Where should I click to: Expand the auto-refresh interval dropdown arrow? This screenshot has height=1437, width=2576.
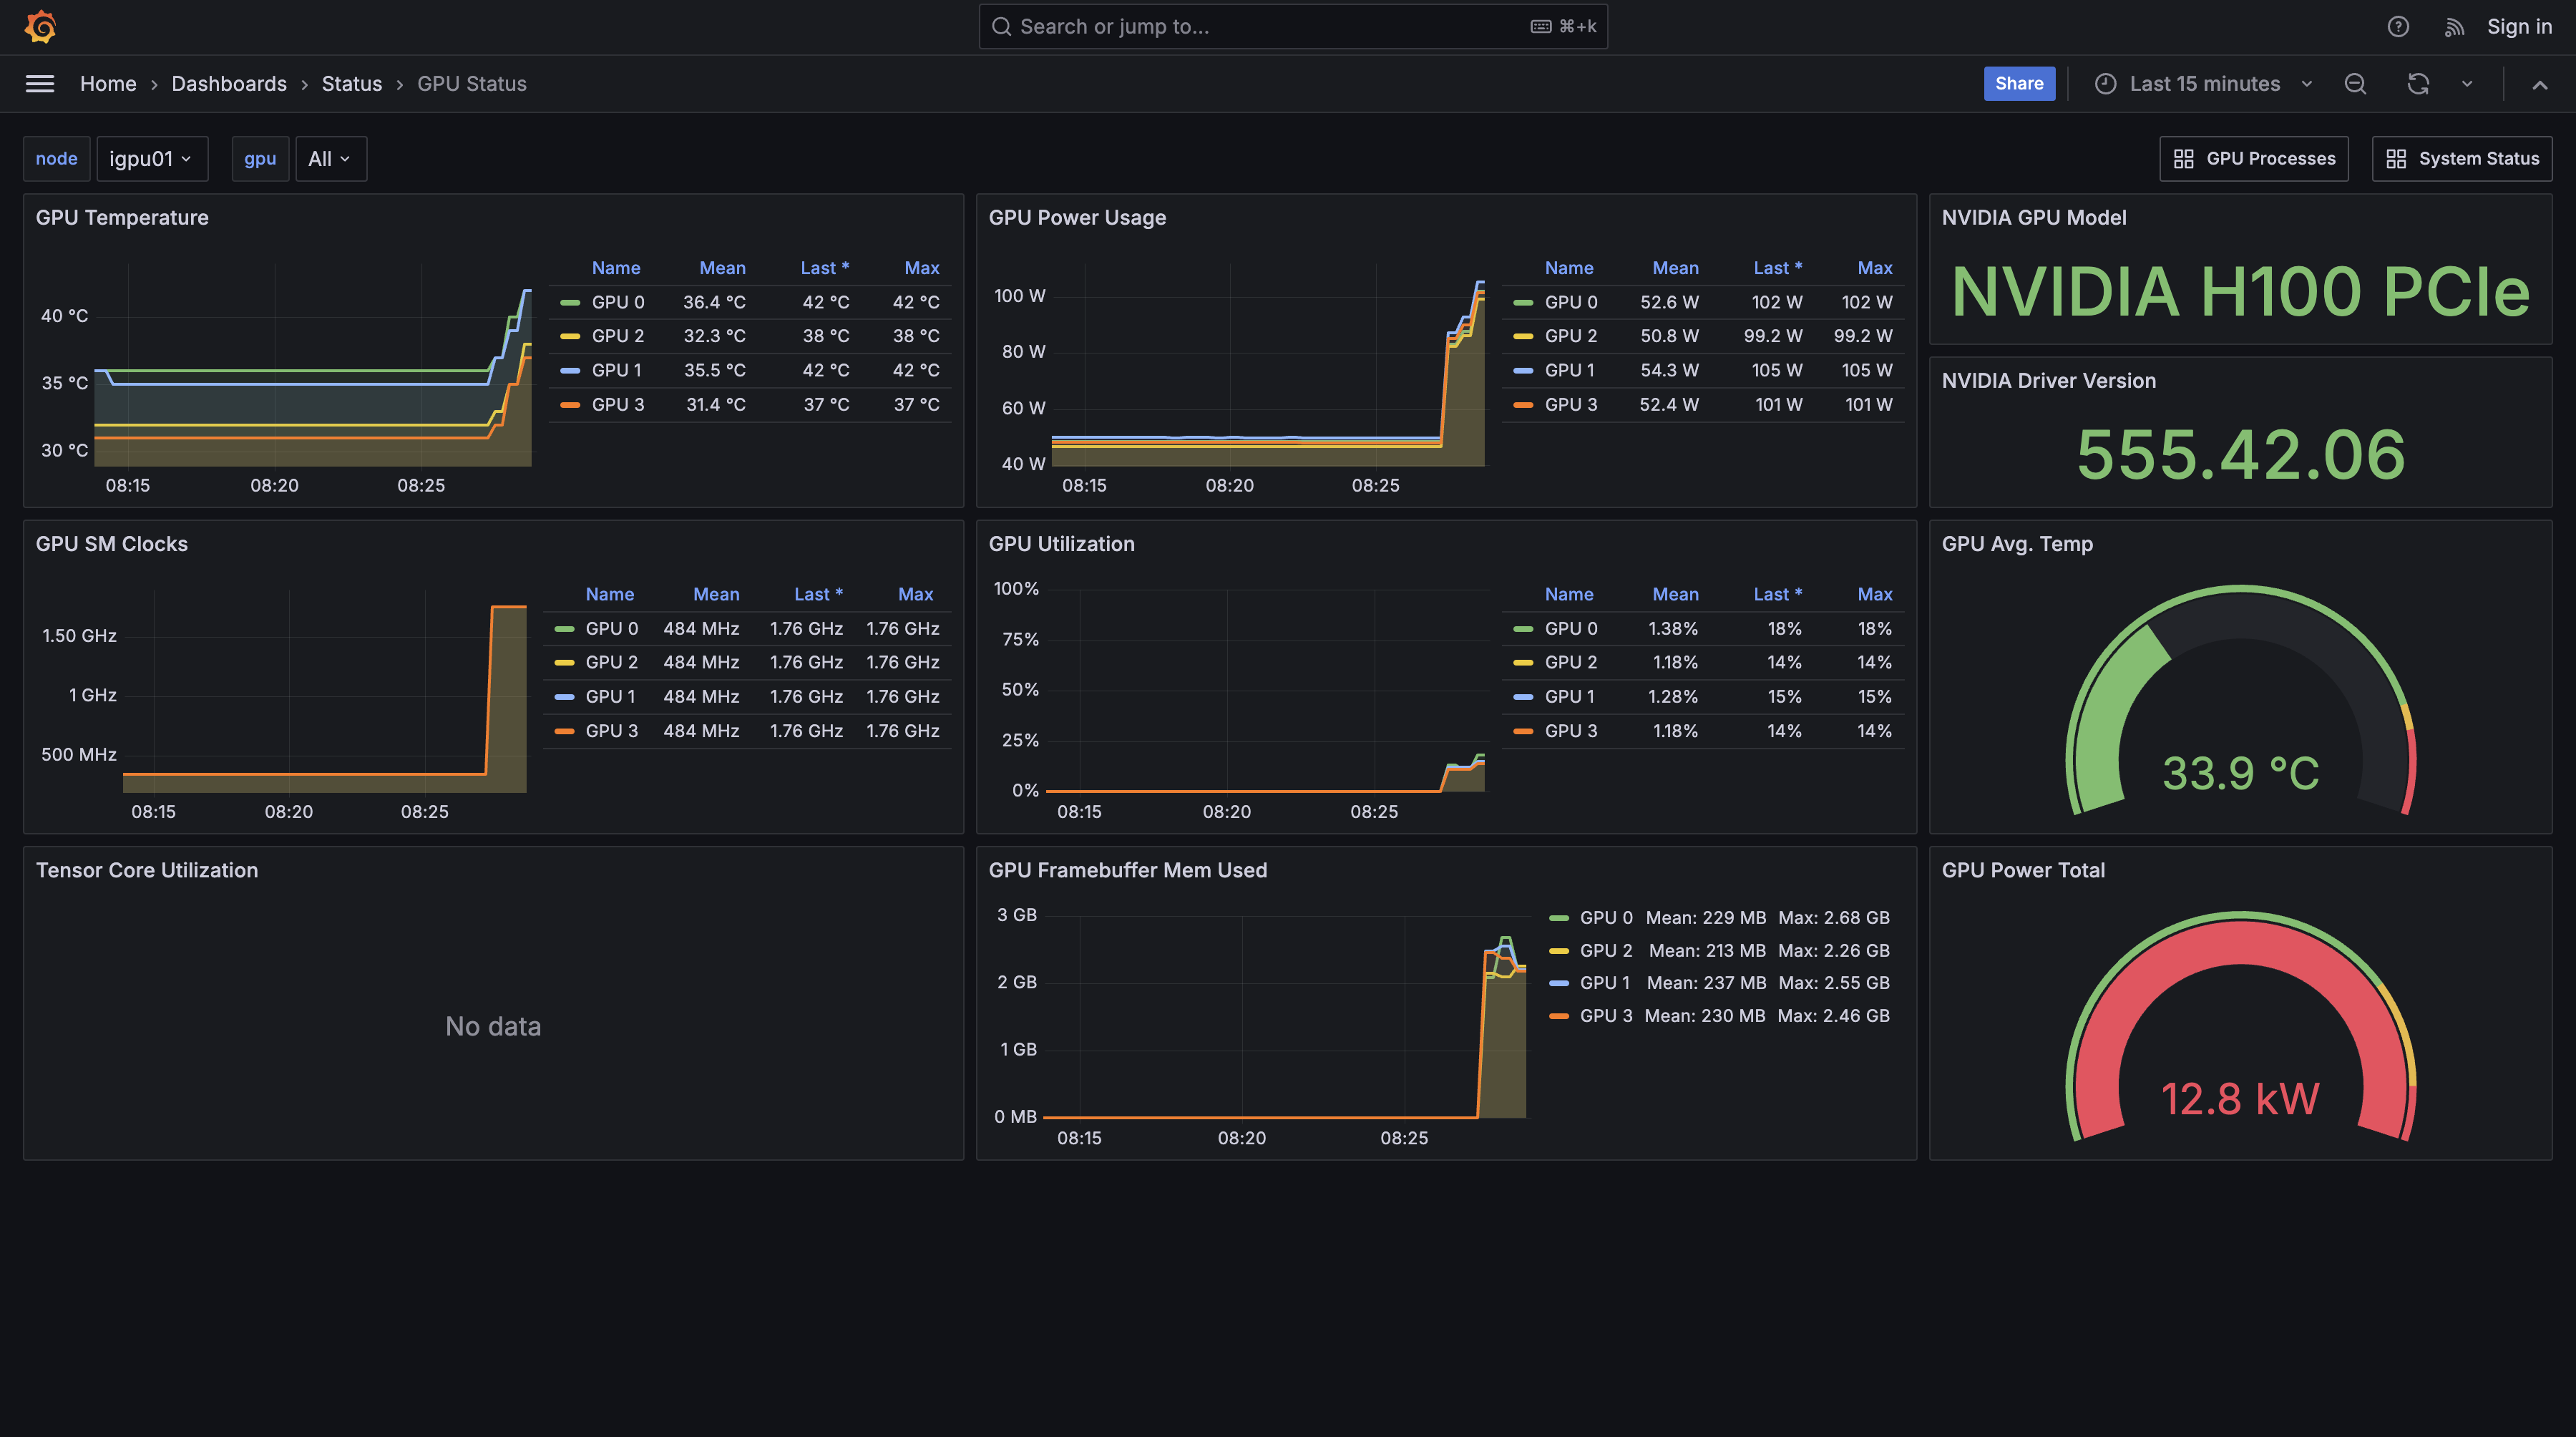tap(2467, 84)
